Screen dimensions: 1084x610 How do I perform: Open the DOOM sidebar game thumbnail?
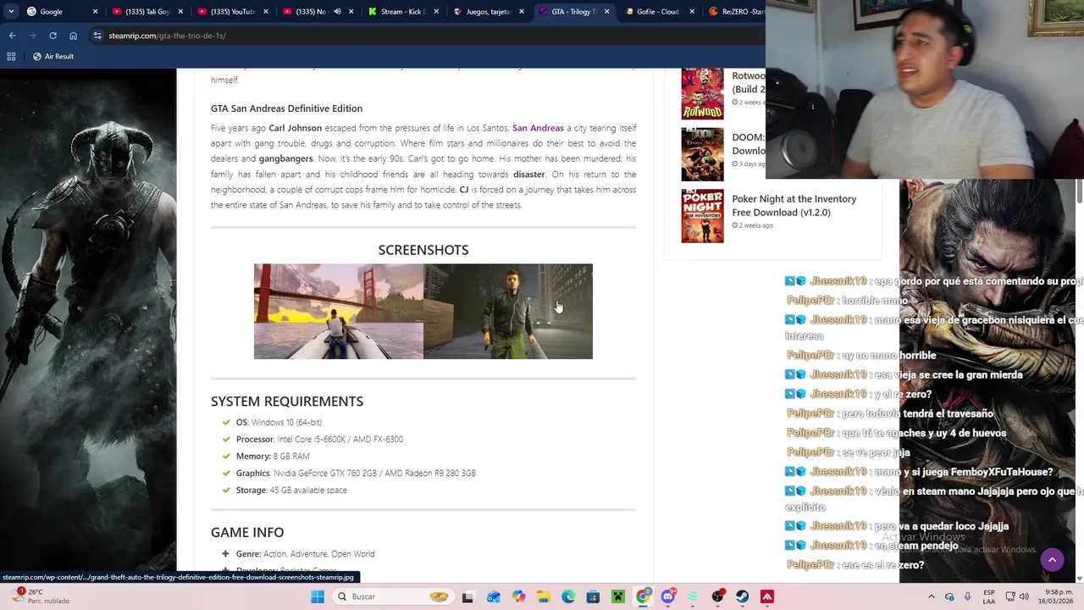(x=702, y=154)
